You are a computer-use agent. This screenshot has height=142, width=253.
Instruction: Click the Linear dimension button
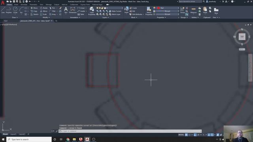pos(81,8)
